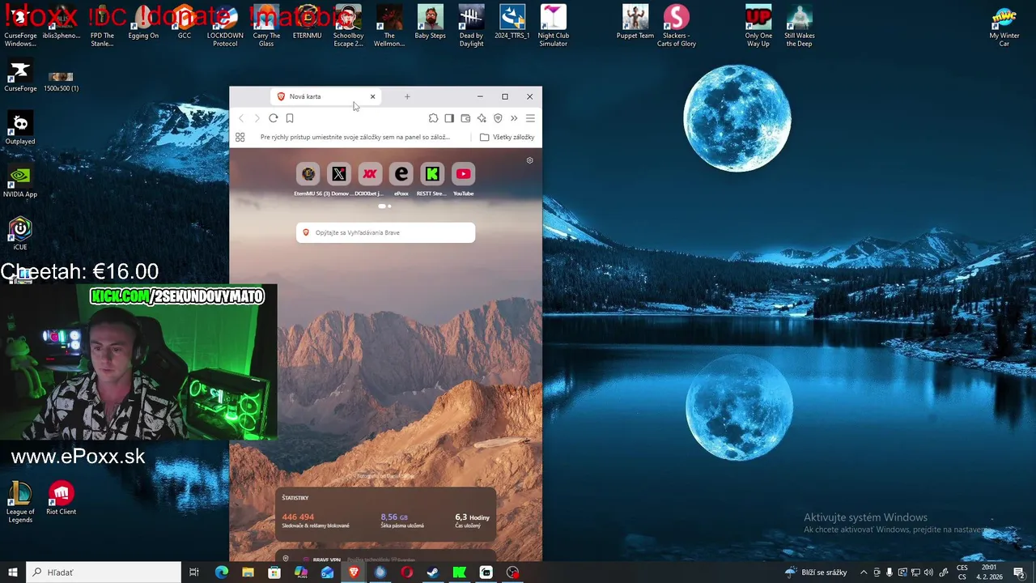Screen dimensions: 1036x583
Task: Open the weather Blíži se srážky widget
Action: tap(816, 572)
